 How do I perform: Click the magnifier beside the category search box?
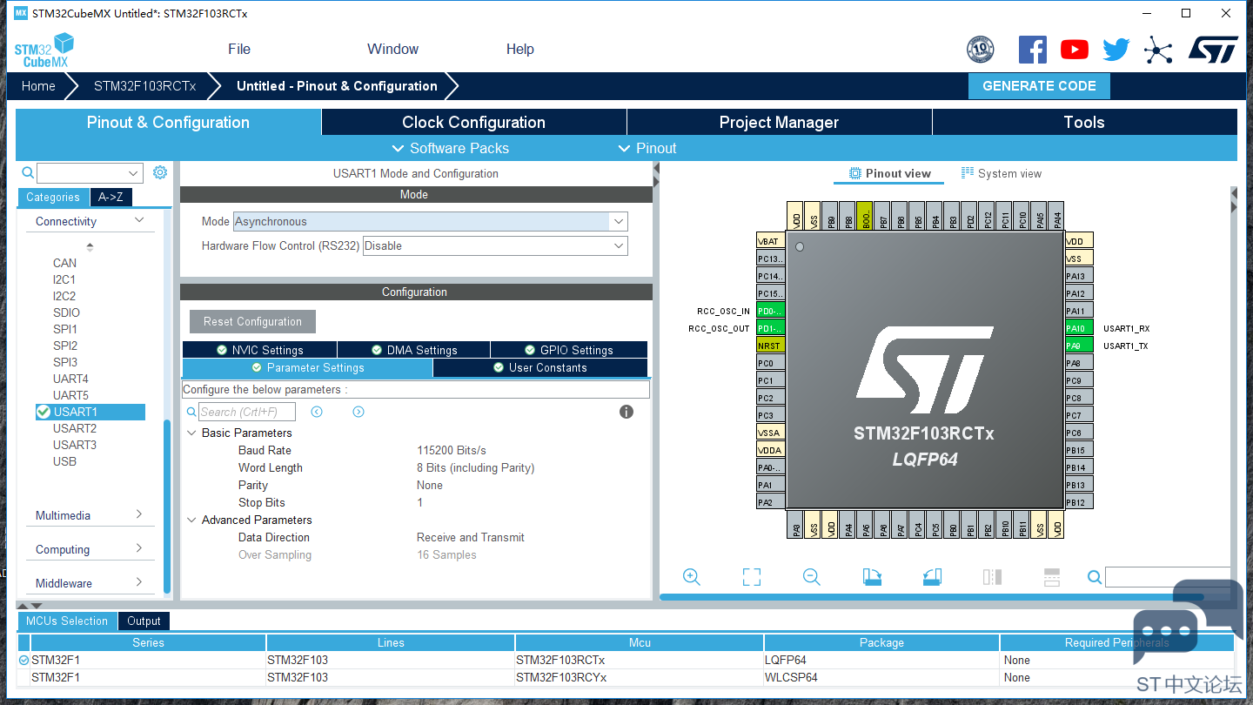point(28,173)
